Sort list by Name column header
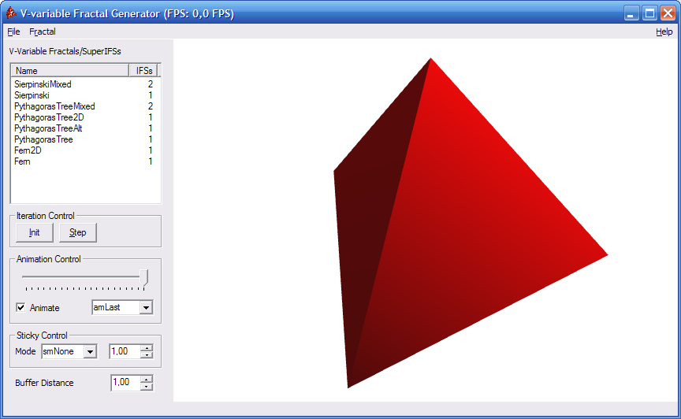 coord(69,71)
